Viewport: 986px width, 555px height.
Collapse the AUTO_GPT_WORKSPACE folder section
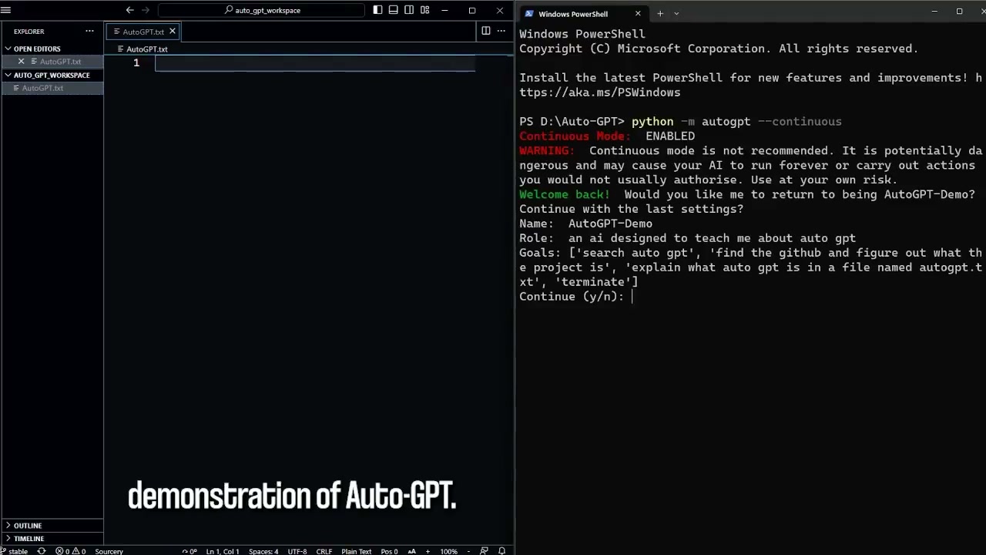(x=52, y=75)
